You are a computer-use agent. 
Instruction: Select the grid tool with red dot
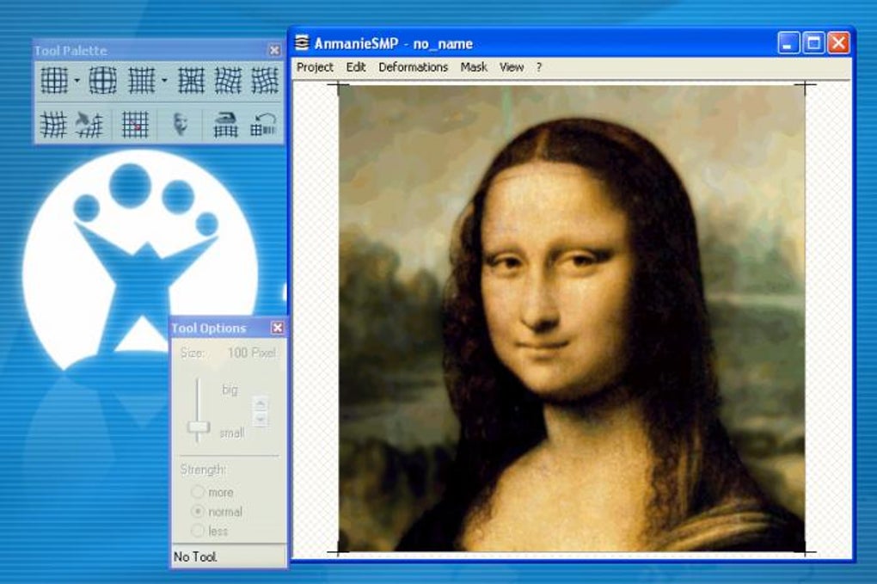(x=135, y=124)
